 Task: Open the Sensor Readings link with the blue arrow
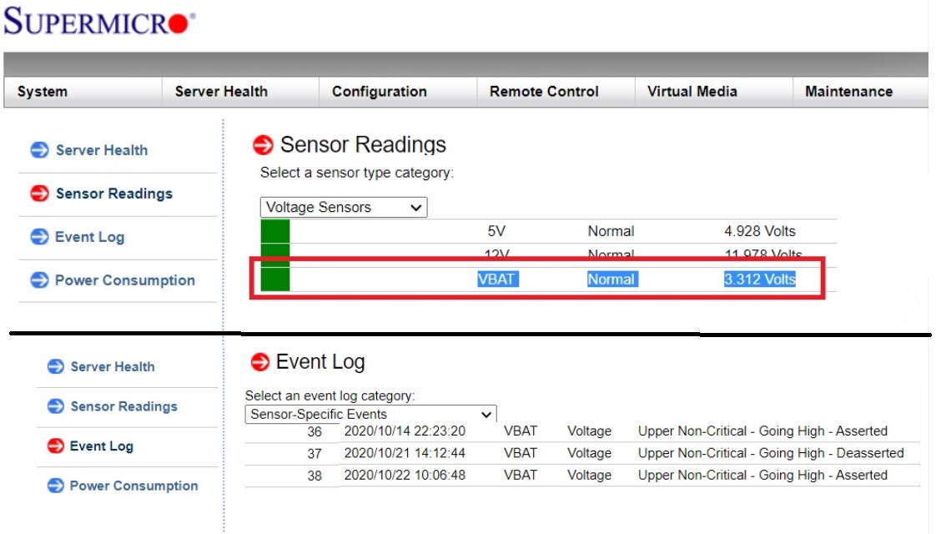pos(123,406)
